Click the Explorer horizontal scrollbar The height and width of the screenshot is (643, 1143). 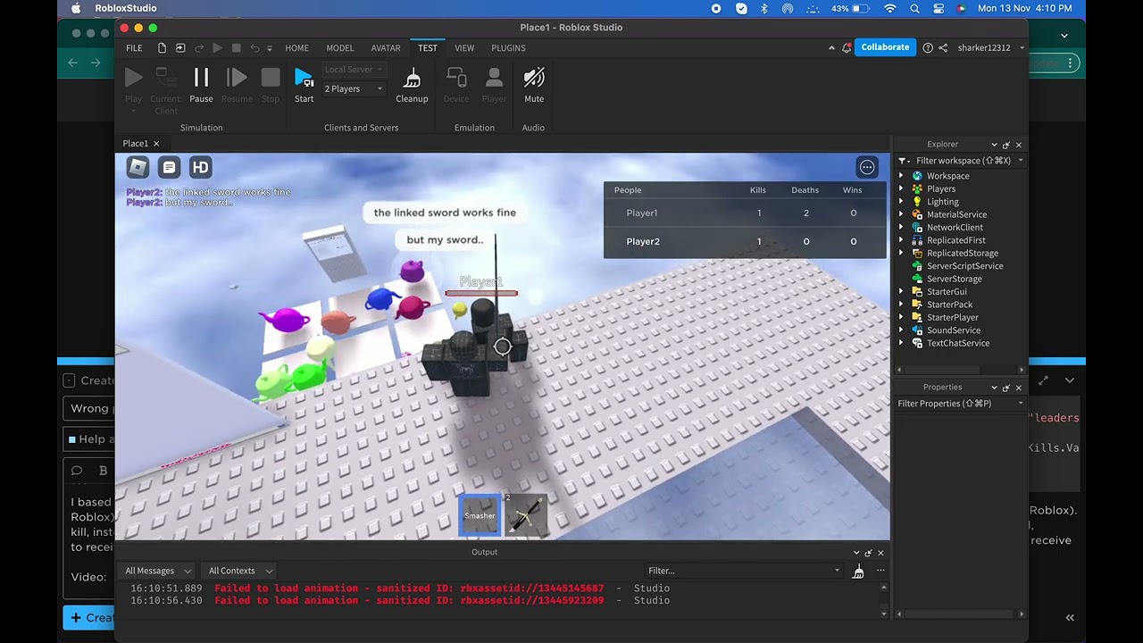click(x=944, y=370)
